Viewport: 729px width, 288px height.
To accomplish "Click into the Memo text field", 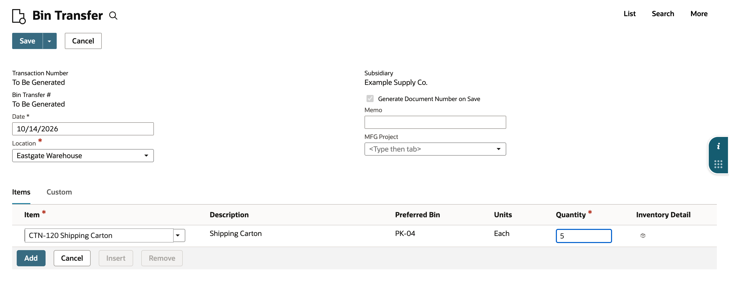I will [x=435, y=122].
